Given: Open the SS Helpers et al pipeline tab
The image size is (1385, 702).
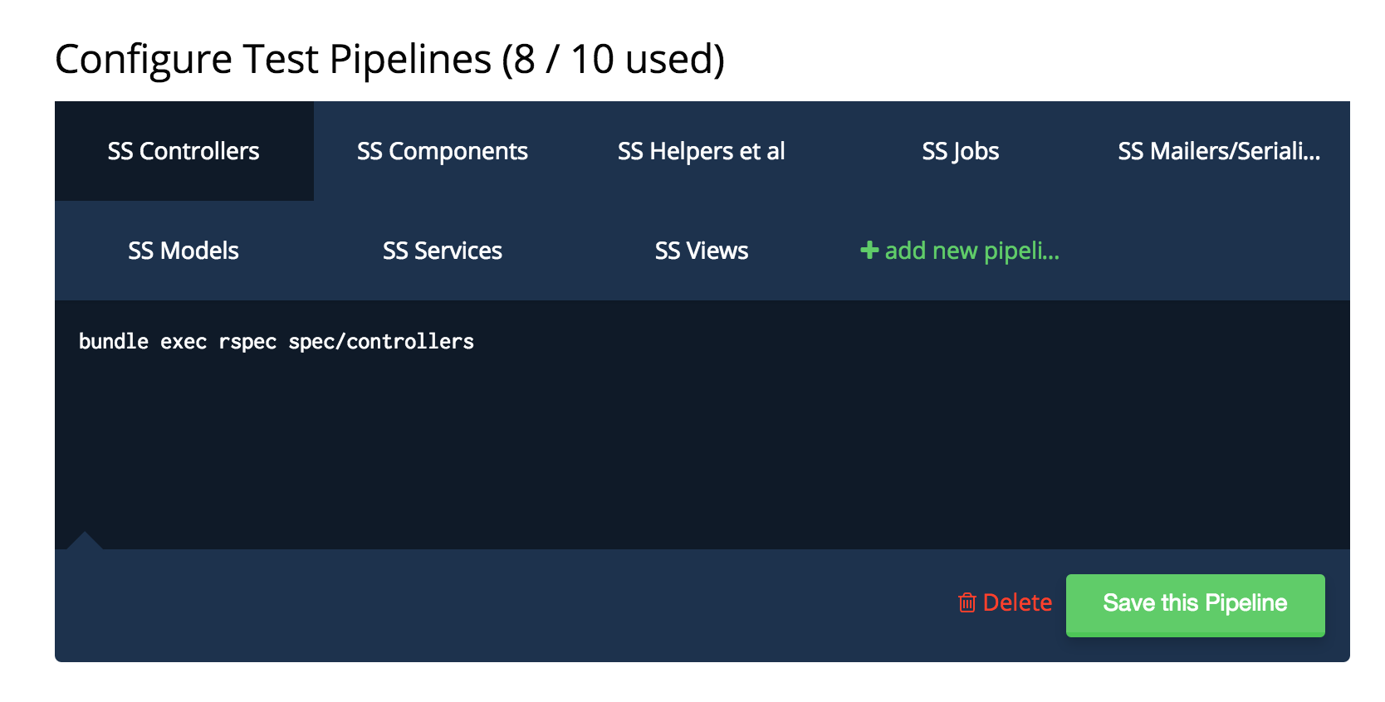Looking at the screenshot, I should coord(701,151).
